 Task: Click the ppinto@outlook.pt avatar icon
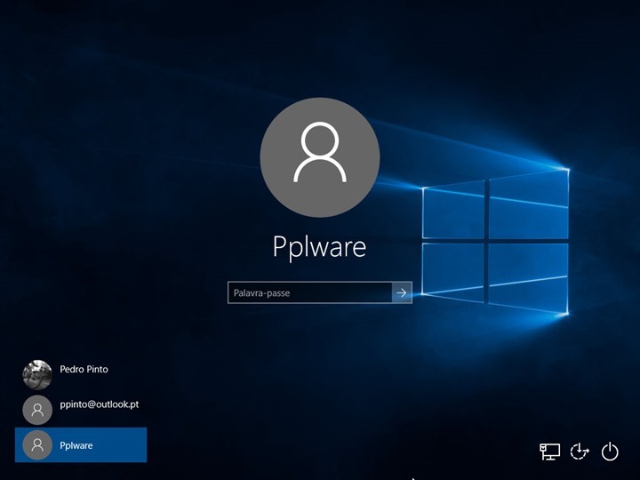[37, 410]
